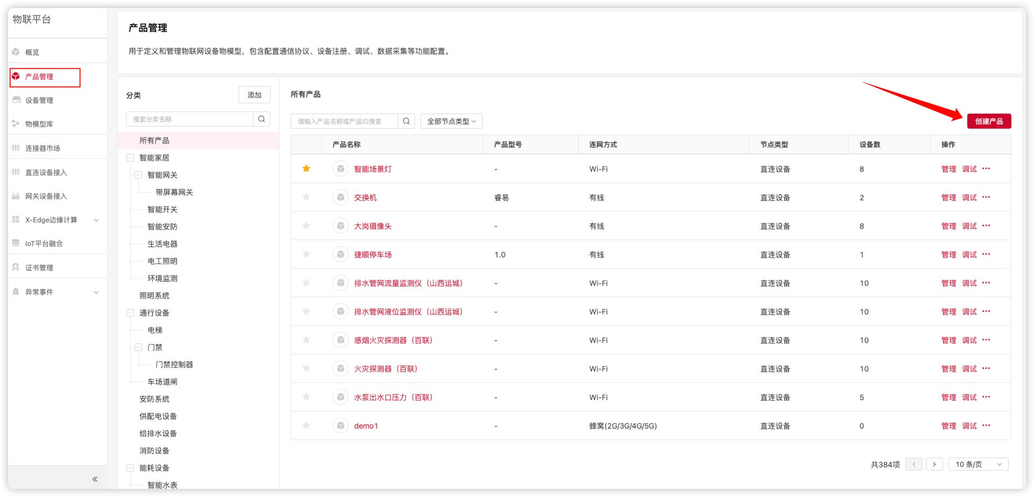Screen dimensions: 1034x497
Task: Collapse the 智能家居 tree node
Action: pos(130,158)
